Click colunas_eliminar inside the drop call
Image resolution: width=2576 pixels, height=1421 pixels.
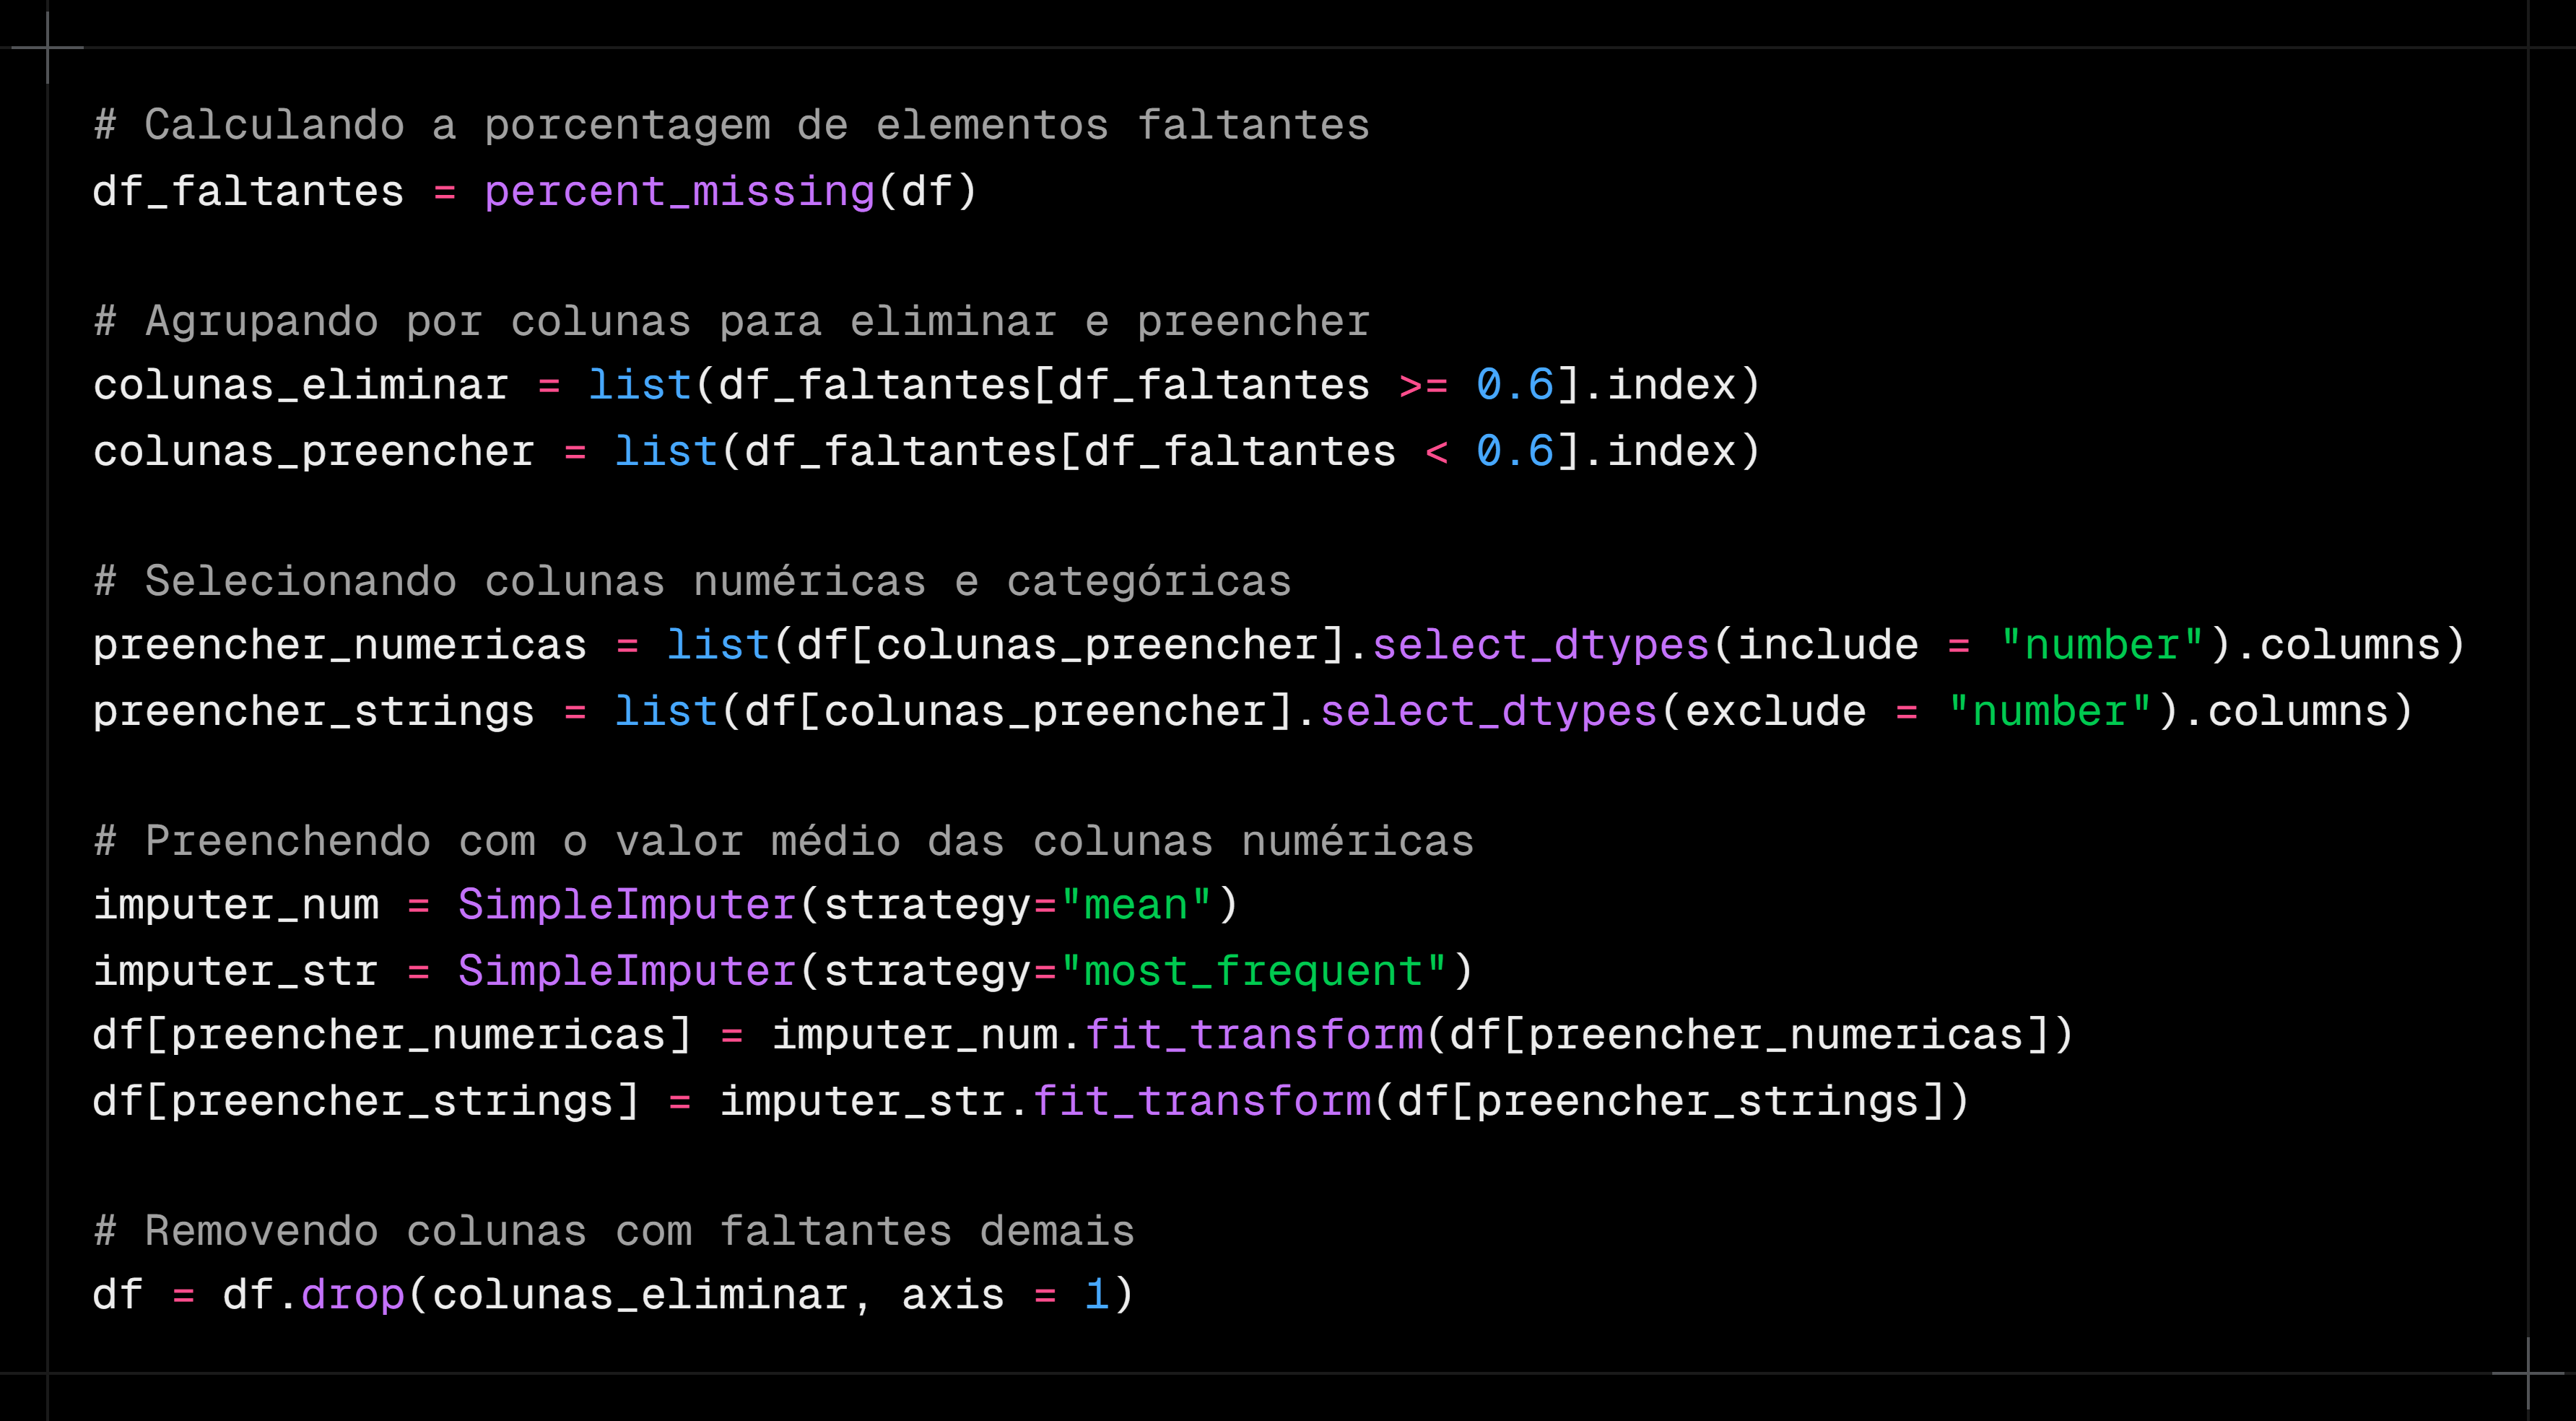coord(640,1295)
